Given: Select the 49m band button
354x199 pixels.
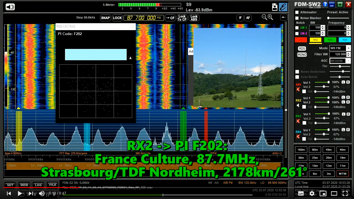Looking at the screenshot, I should [329, 150].
